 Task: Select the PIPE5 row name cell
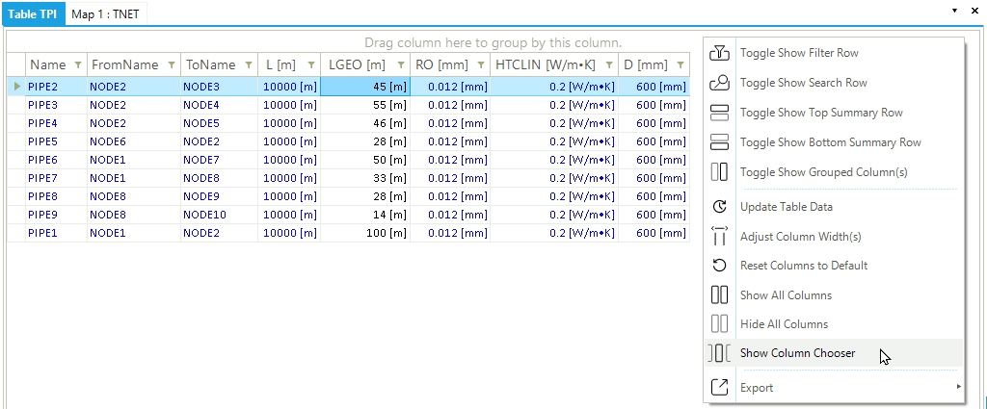43,141
